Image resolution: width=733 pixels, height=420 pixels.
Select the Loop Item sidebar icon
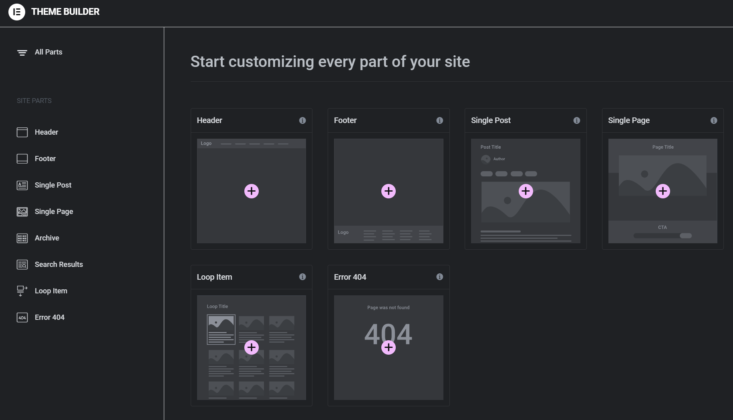click(x=22, y=291)
